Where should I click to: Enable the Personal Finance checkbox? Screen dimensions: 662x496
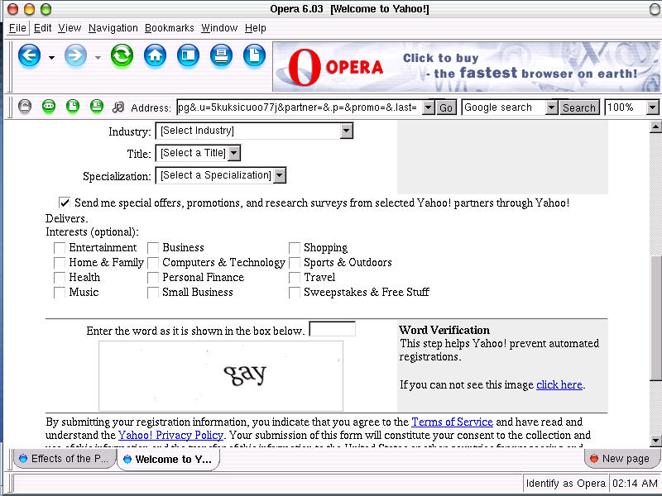point(153,278)
